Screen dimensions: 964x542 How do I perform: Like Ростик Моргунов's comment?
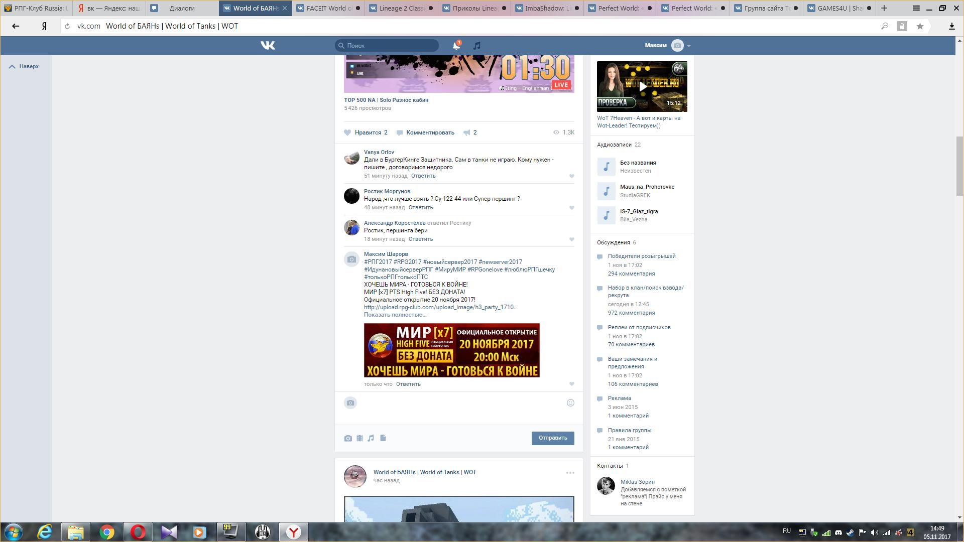click(571, 208)
